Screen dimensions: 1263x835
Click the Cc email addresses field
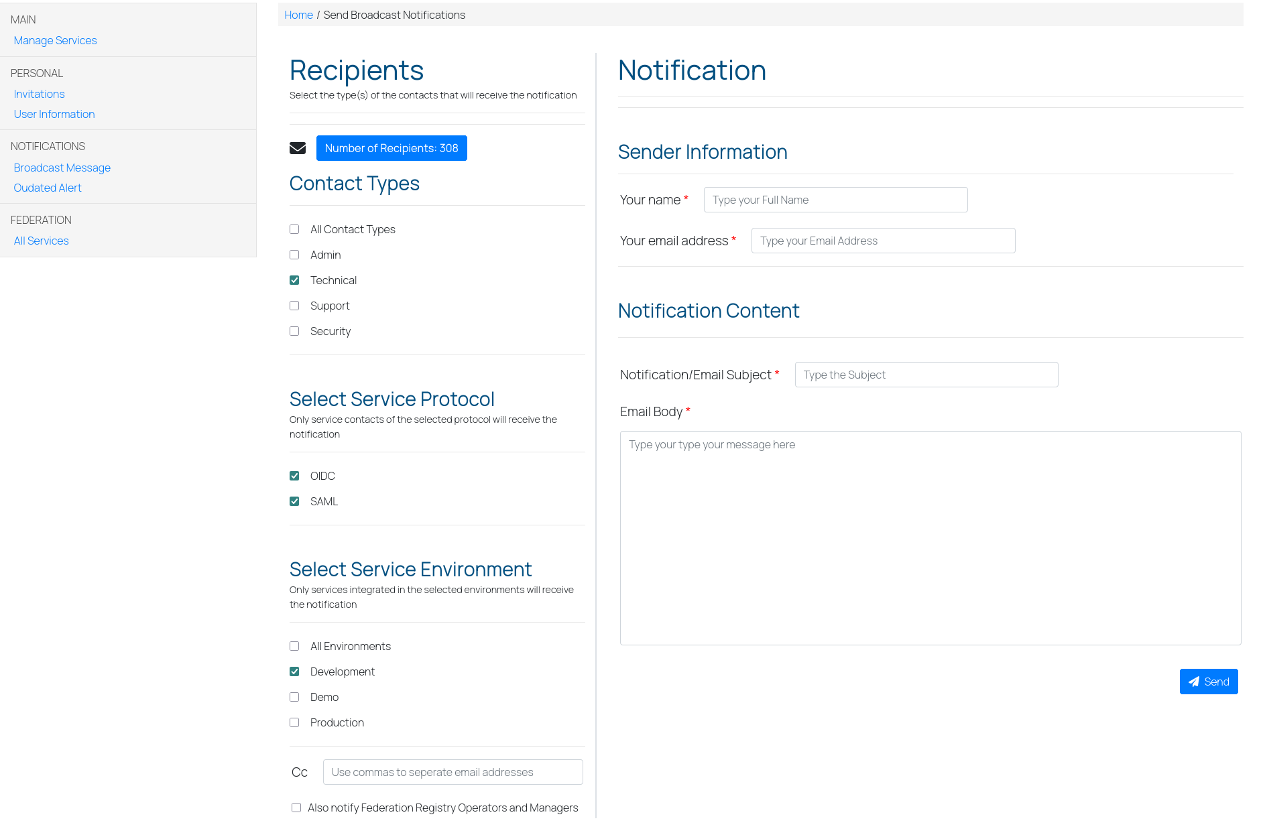(453, 772)
